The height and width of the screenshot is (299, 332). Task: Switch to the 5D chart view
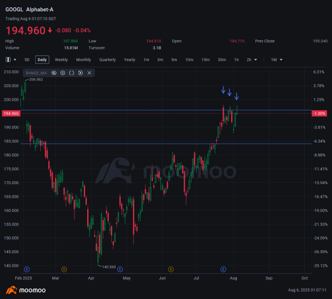click(27, 60)
